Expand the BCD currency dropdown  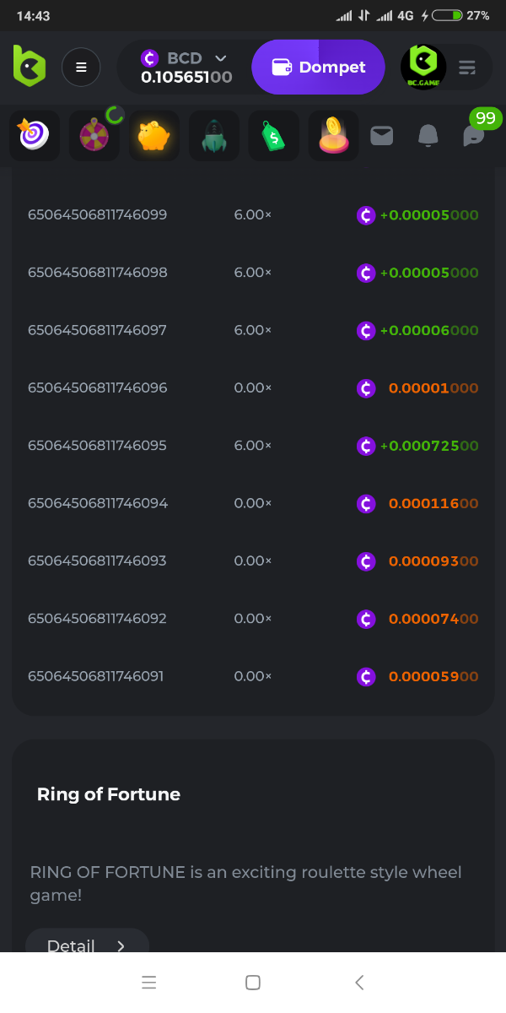coord(221,58)
